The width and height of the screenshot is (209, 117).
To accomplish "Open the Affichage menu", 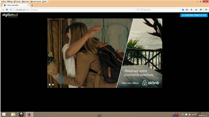I will pos(17,2).
